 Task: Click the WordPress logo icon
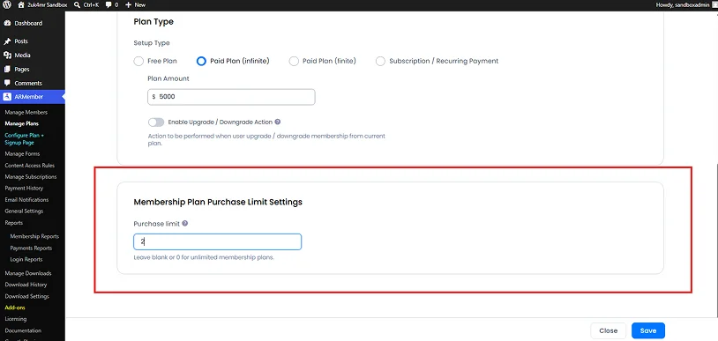[x=7, y=4]
